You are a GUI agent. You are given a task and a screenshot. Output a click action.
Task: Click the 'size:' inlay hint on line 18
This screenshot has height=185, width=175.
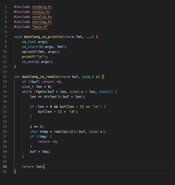(75, 92)
